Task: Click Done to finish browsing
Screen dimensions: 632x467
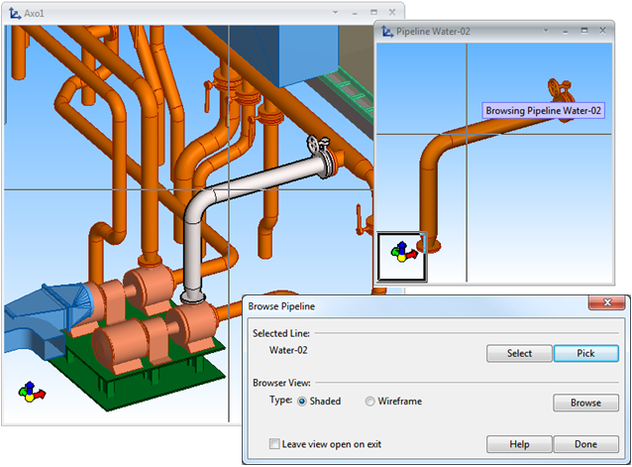Action: [x=585, y=444]
